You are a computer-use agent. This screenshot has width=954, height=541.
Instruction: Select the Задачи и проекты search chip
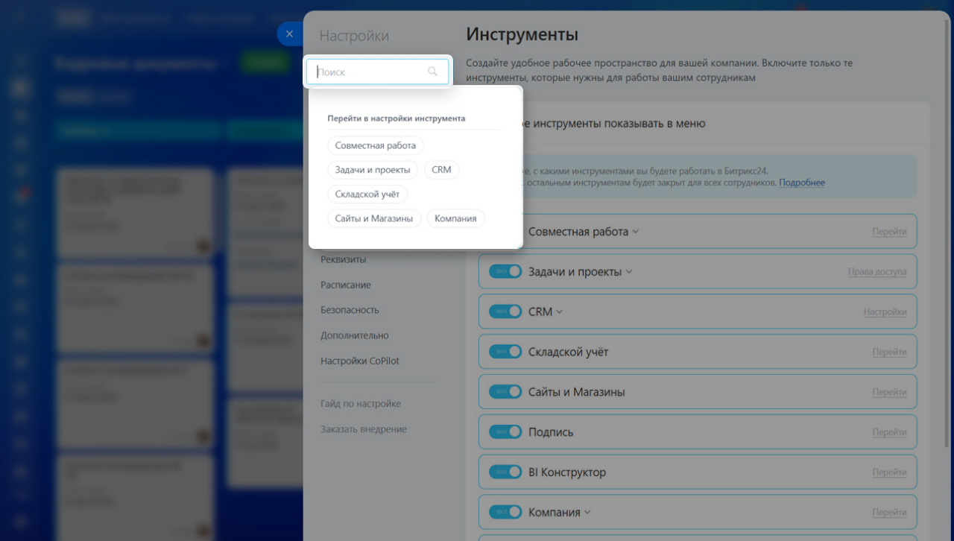(x=373, y=170)
